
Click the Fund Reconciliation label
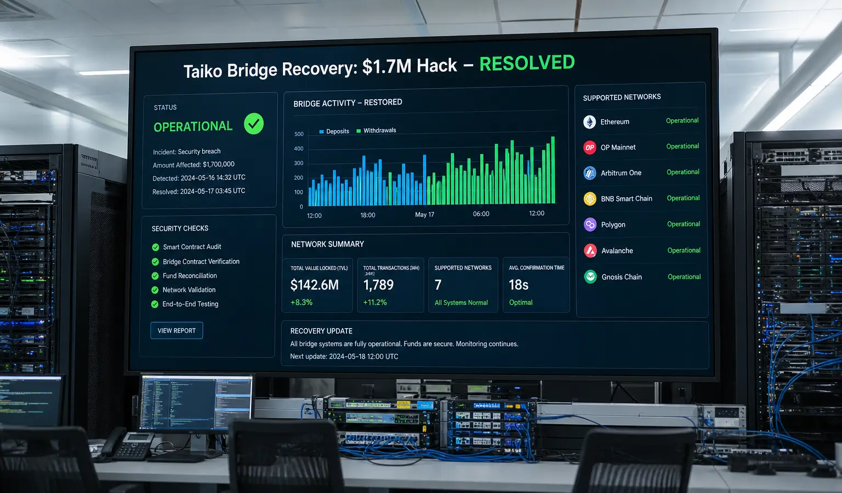tap(190, 276)
